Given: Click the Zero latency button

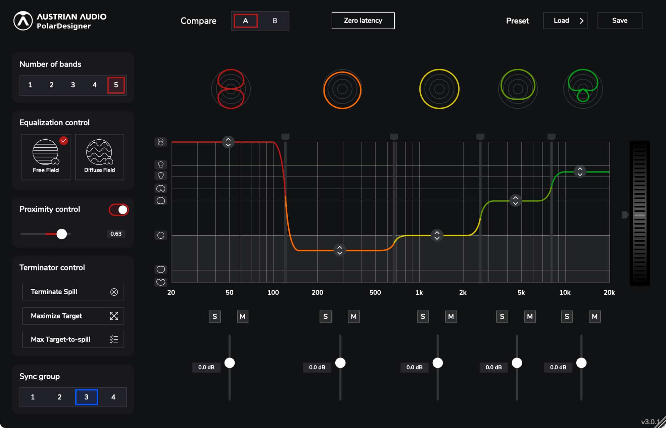Looking at the screenshot, I should click(363, 21).
